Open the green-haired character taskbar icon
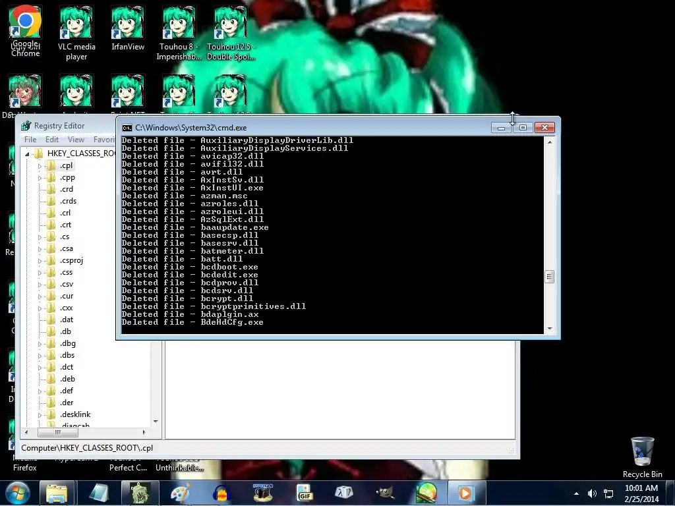The width and height of the screenshot is (675, 506). pos(140,493)
